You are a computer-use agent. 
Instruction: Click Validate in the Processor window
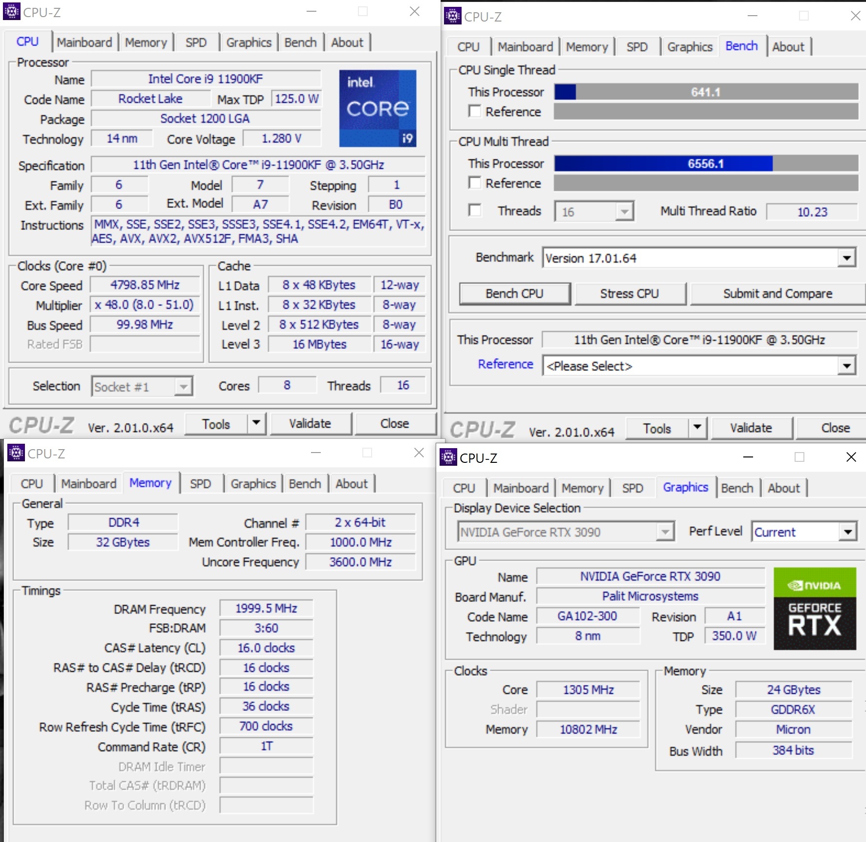point(310,423)
